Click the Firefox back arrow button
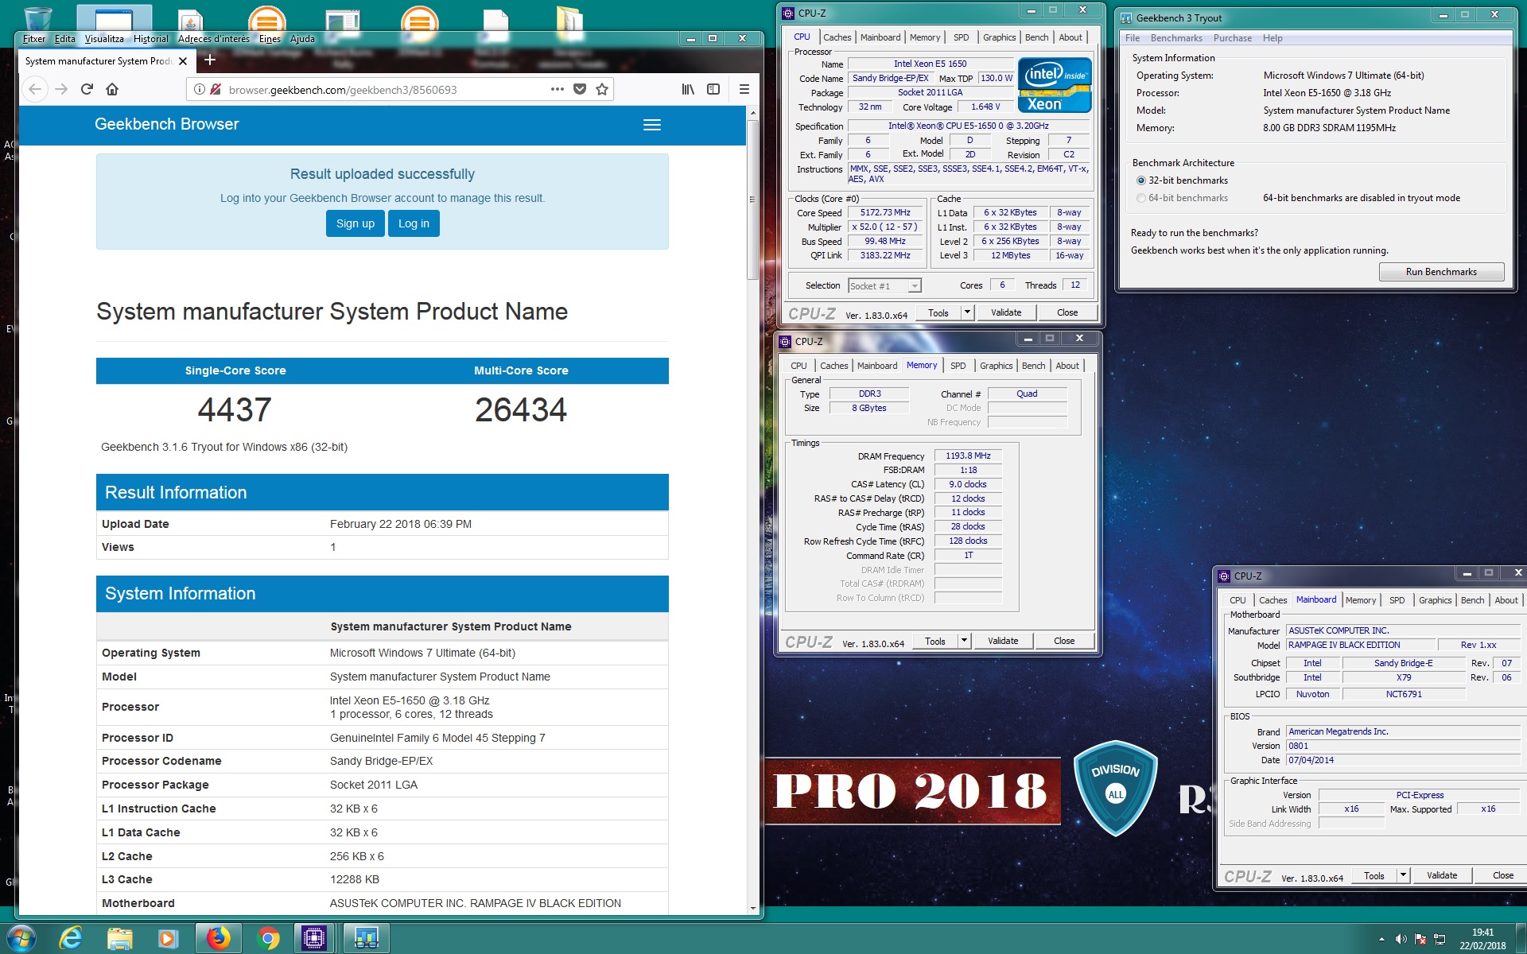 point(35,89)
